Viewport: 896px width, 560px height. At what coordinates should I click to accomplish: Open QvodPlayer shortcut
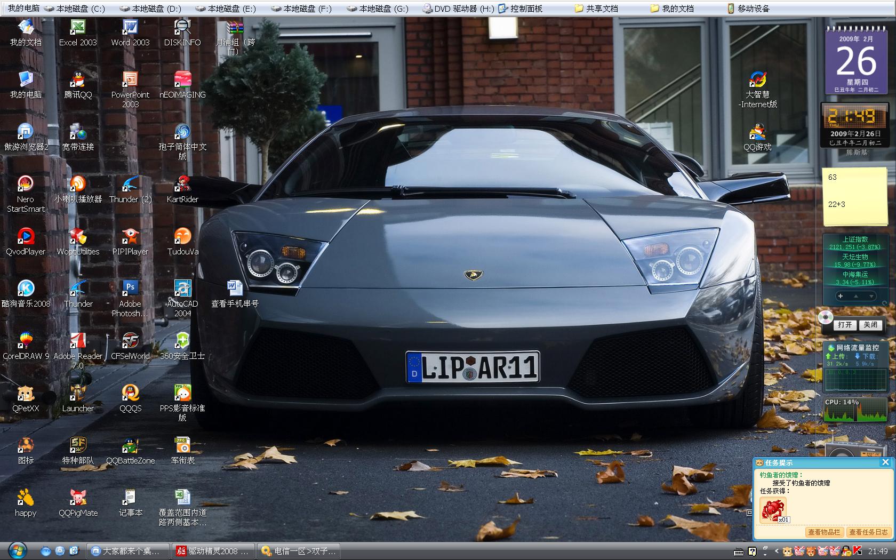(26, 242)
